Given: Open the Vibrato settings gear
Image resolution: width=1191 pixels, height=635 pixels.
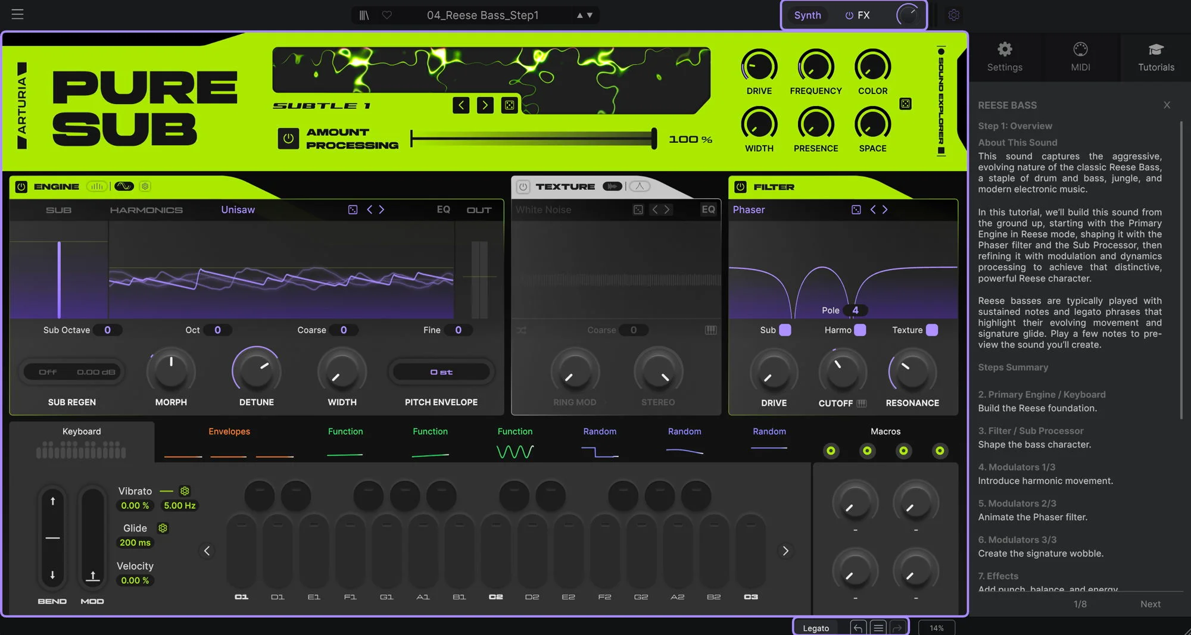Looking at the screenshot, I should (x=185, y=491).
